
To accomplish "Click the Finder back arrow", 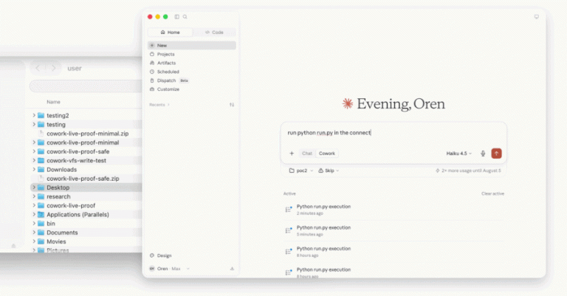I will tap(38, 68).
